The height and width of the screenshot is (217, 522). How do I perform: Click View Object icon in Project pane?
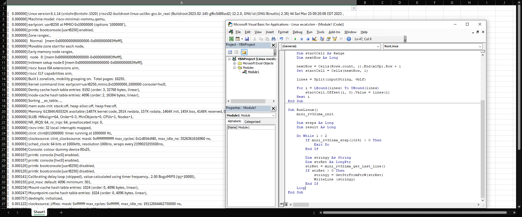236,52
